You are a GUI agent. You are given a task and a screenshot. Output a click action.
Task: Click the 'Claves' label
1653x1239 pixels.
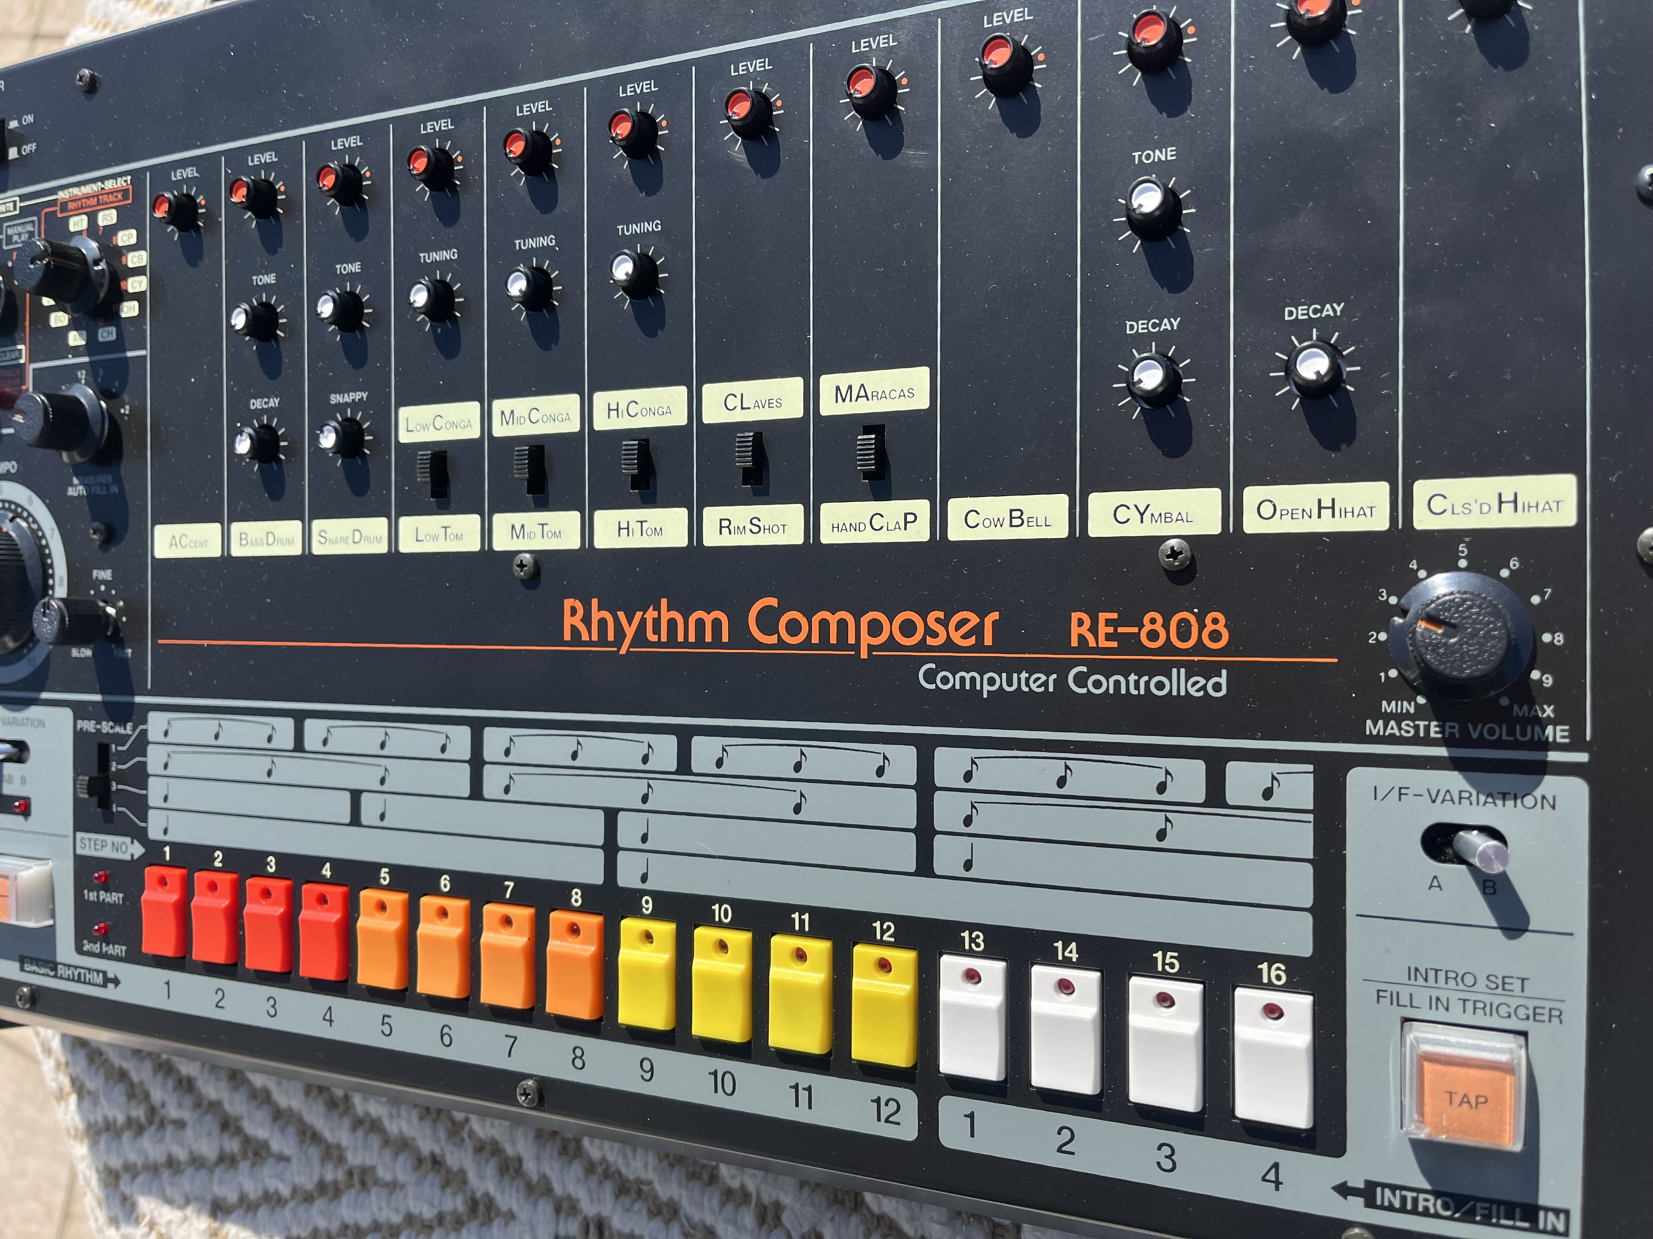click(753, 401)
